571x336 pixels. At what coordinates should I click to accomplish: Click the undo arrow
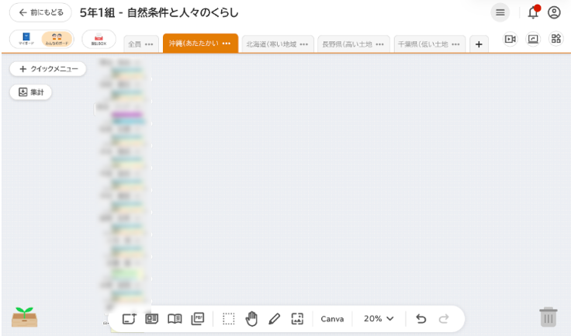(x=420, y=319)
